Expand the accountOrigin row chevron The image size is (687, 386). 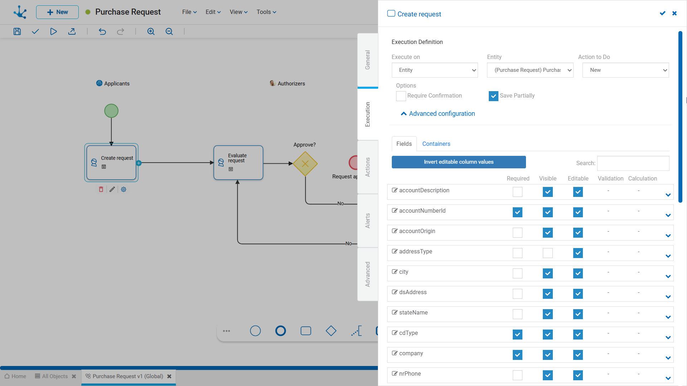pos(668,236)
